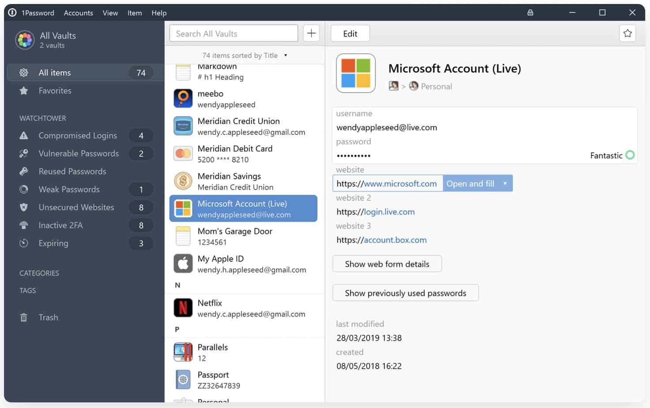Click the Edit button

click(x=350, y=34)
